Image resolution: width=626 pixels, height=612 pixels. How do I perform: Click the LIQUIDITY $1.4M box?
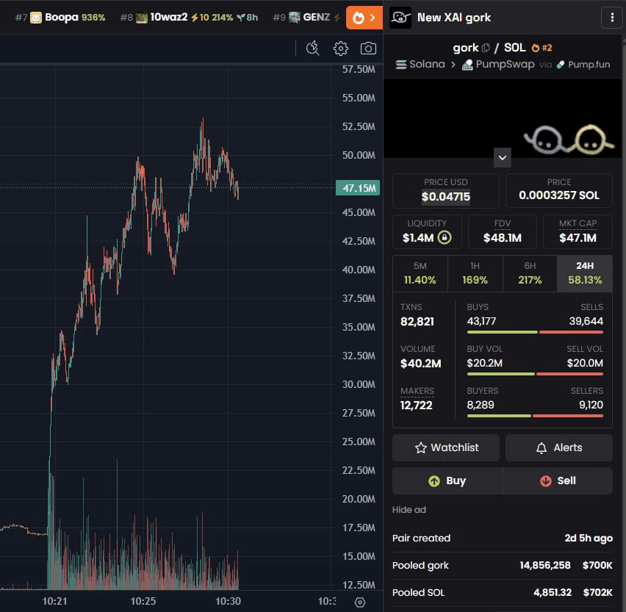click(427, 231)
